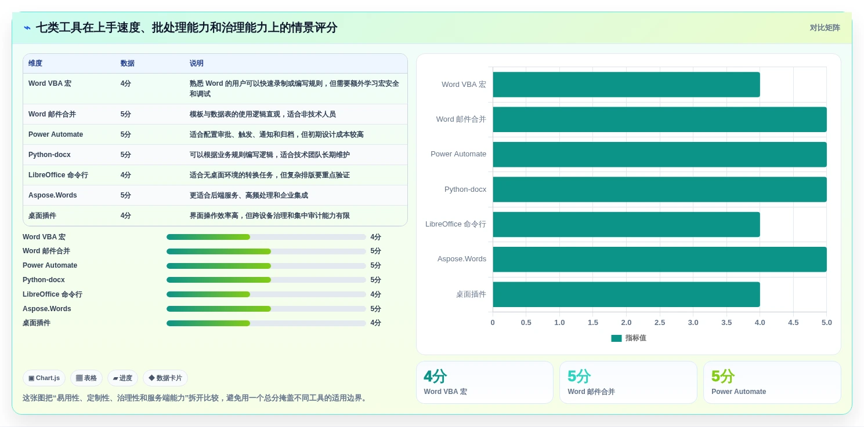Click the Word VBA 宏 progress bar
Image resolution: width=864 pixels, height=427 pixels.
tap(266, 237)
